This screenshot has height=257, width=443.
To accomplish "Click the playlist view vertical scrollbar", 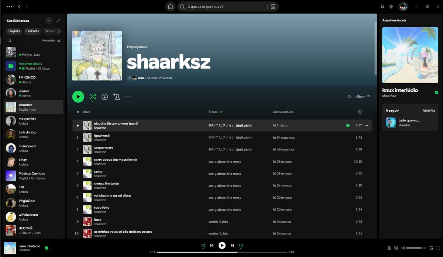I will tap(376, 48).
